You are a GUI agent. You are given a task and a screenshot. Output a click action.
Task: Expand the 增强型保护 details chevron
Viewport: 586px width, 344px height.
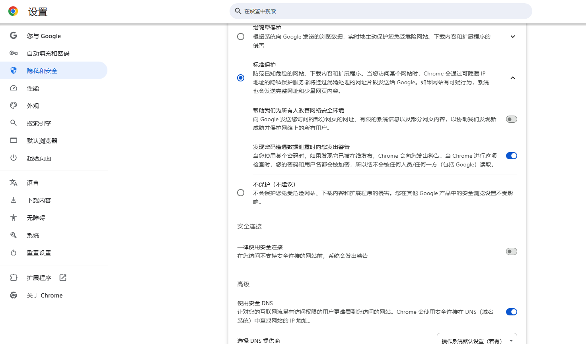click(513, 37)
